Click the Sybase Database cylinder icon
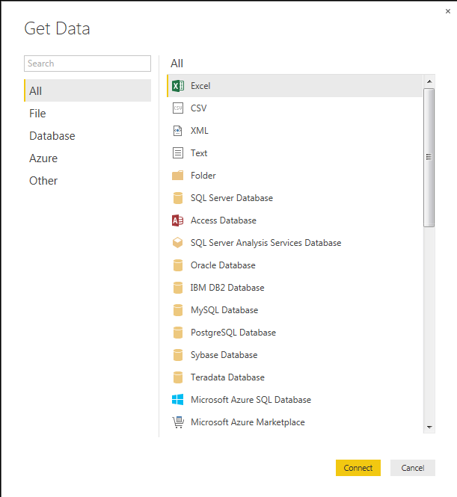 (x=177, y=355)
